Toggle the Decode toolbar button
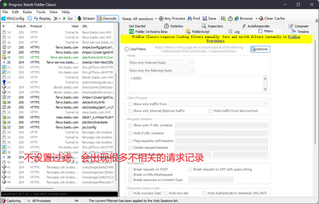This screenshot has width=319, height=204. (107, 18)
